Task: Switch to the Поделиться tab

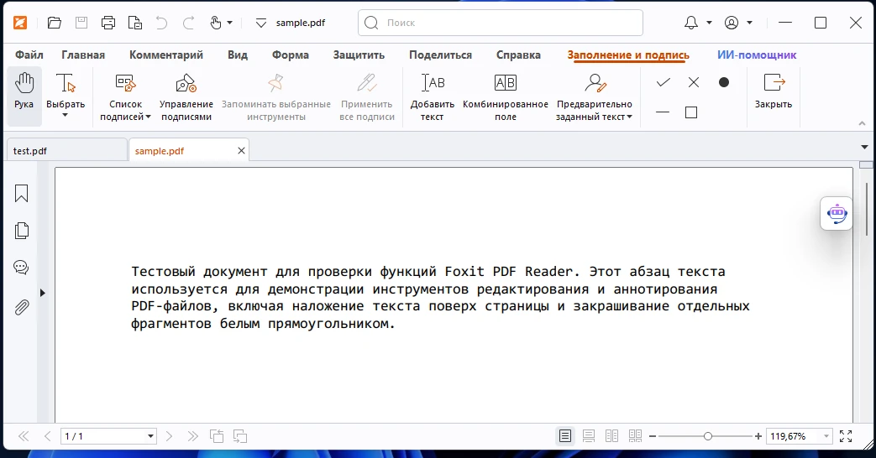Action: click(x=440, y=55)
